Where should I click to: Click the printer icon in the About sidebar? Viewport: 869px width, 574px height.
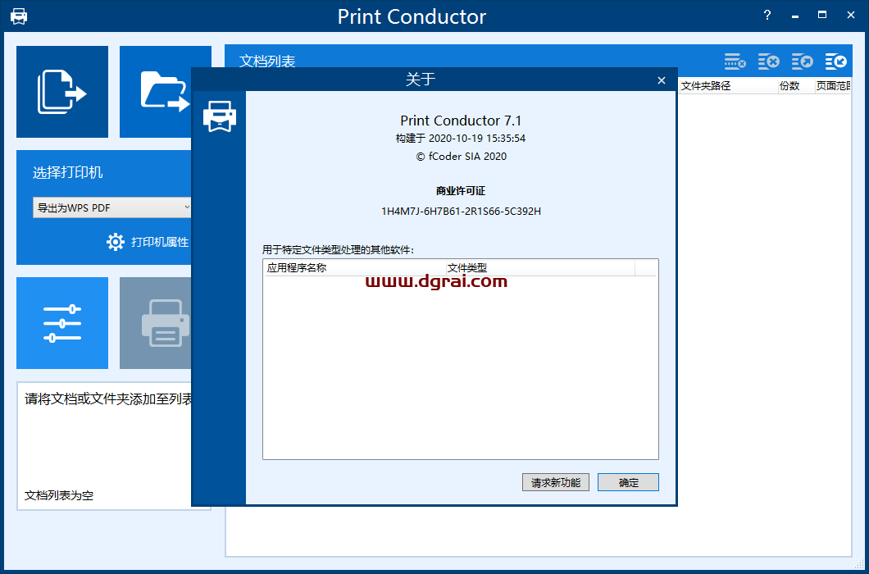pos(219,116)
